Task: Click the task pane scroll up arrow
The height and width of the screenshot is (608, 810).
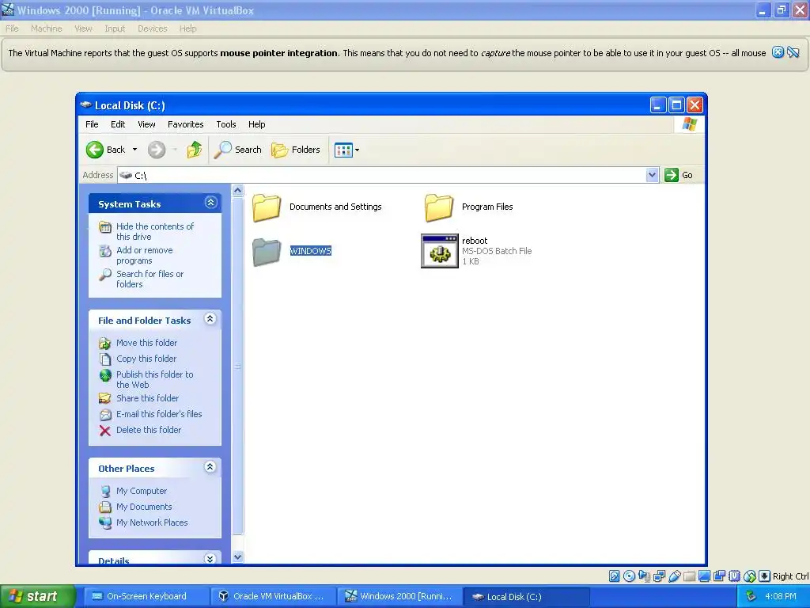Action: coord(237,191)
